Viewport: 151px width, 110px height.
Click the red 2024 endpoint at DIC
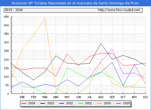(146, 84)
